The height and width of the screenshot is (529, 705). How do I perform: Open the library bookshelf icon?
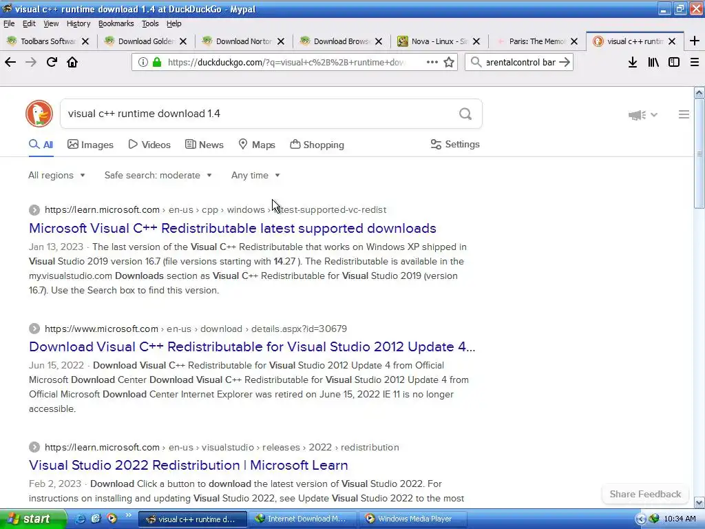click(x=653, y=62)
